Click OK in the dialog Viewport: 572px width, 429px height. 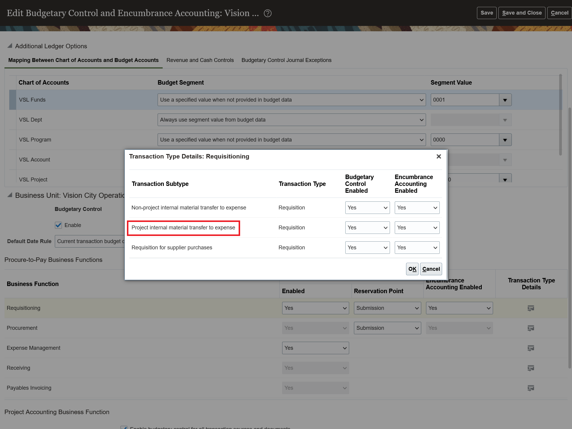[412, 269]
